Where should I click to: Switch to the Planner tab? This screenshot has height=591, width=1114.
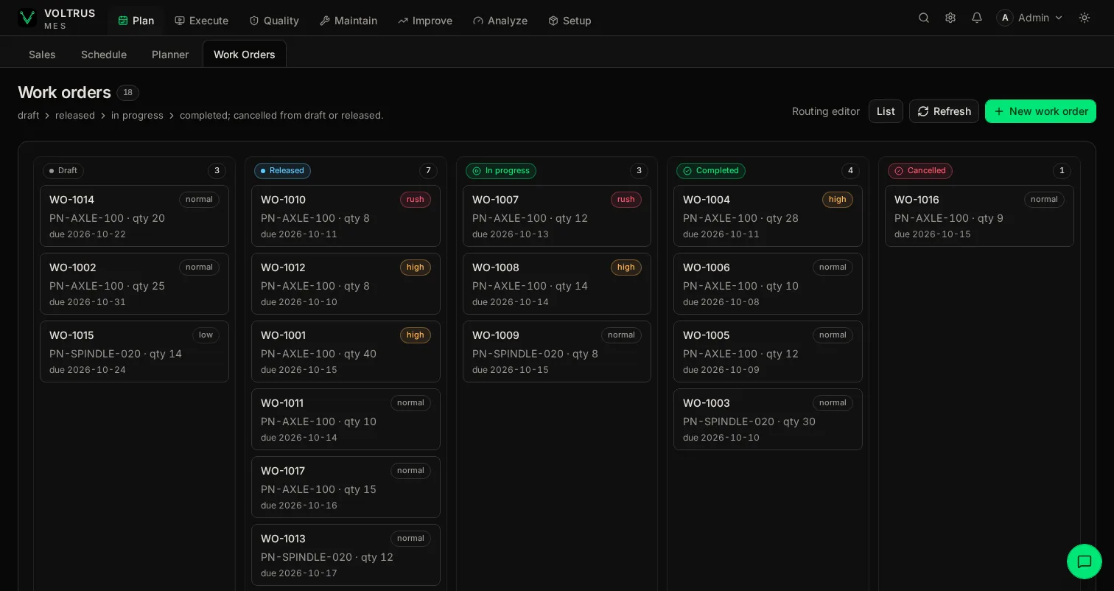coord(170,55)
